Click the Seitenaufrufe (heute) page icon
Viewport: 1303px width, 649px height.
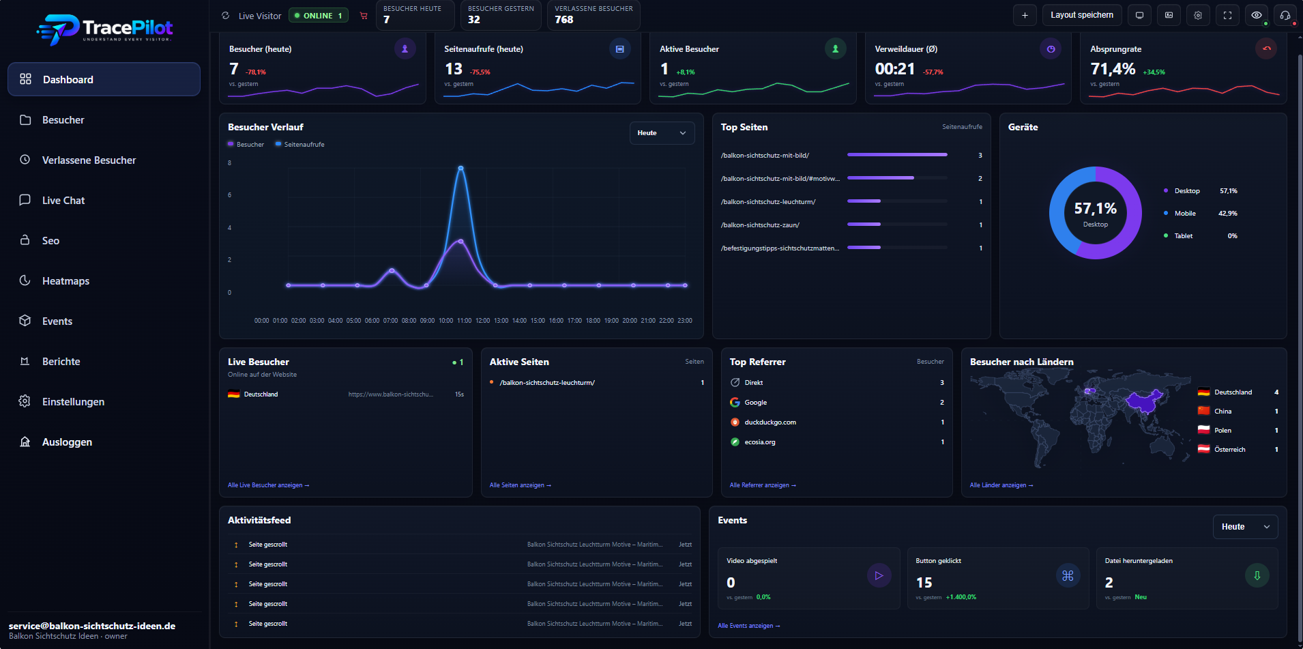tap(620, 48)
